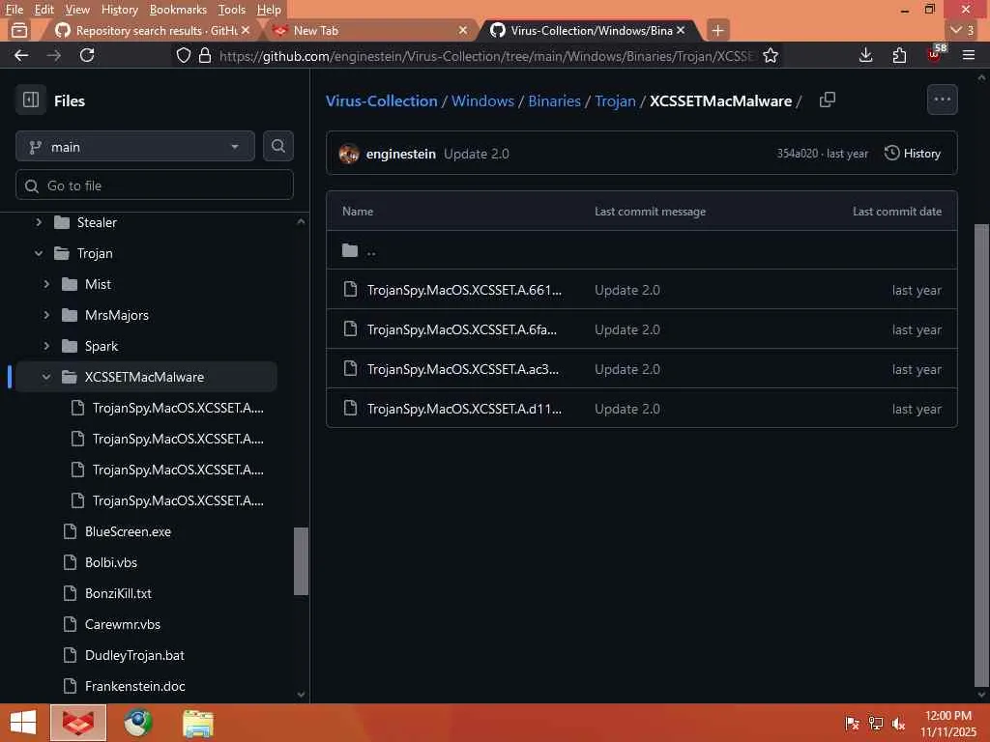This screenshot has height=742, width=990.
Task: Copy path using the copy icon
Action: coord(828,100)
